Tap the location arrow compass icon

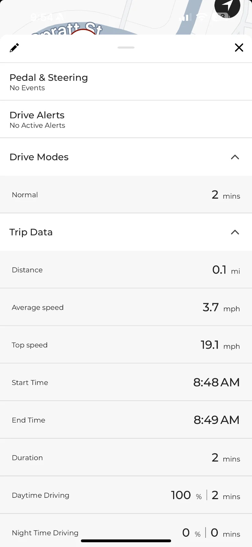[x=227, y=6]
